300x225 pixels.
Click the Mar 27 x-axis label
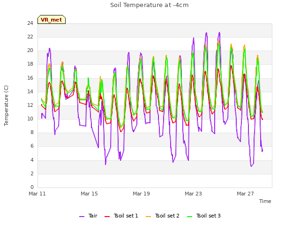point(245,194)
